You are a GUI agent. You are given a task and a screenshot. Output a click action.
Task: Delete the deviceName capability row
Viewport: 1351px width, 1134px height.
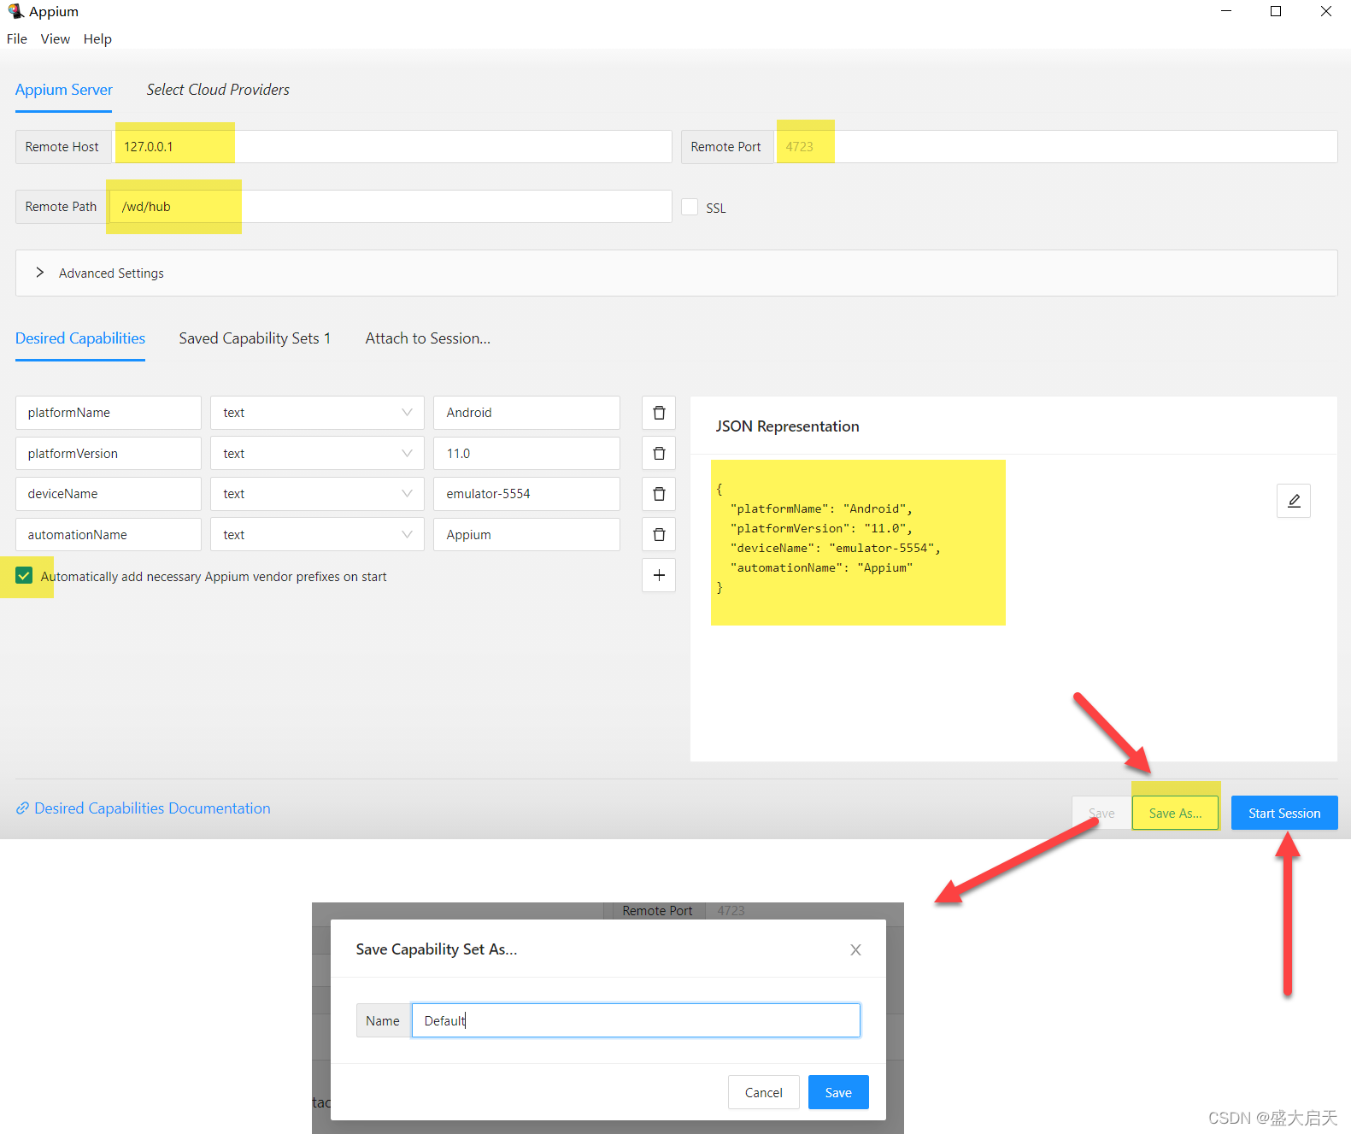tap(659, 494)
